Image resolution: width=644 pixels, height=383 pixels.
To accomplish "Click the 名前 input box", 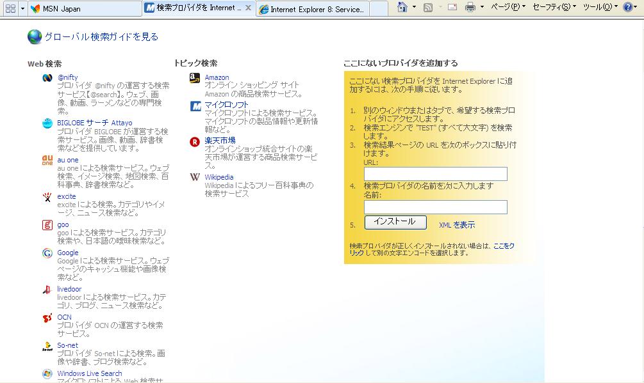I will coord(435,207).
